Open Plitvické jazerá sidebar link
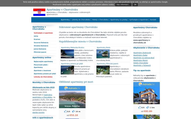Image resolution: width=191 pixels, height=119 pixels. [40, 52]
